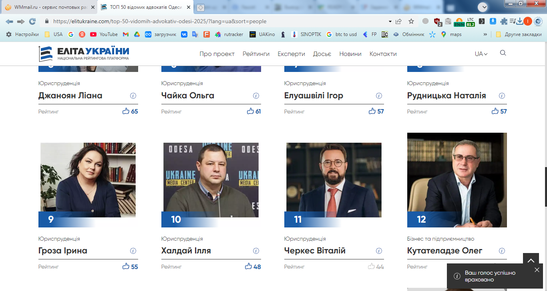Open the Рейтинги menu item

click(256, 54)
